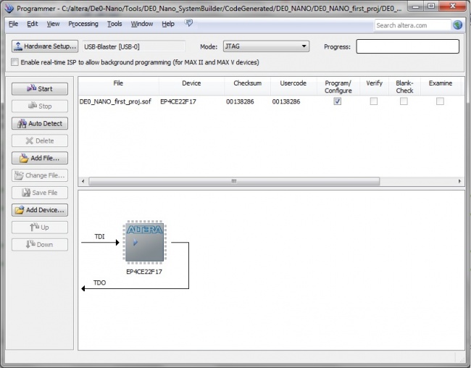Click the Stop button
471x368 pixels.
click(40, 106)
